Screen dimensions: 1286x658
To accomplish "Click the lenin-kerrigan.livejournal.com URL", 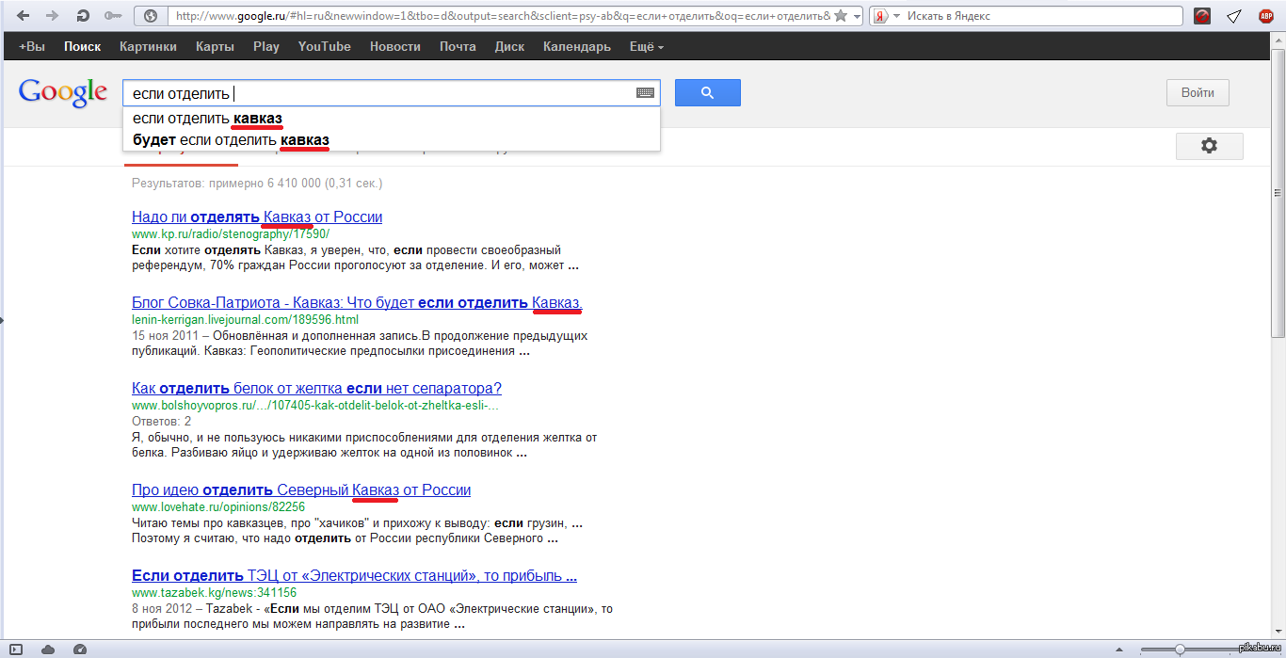I will pyautogui.click(x=245, y=320).
